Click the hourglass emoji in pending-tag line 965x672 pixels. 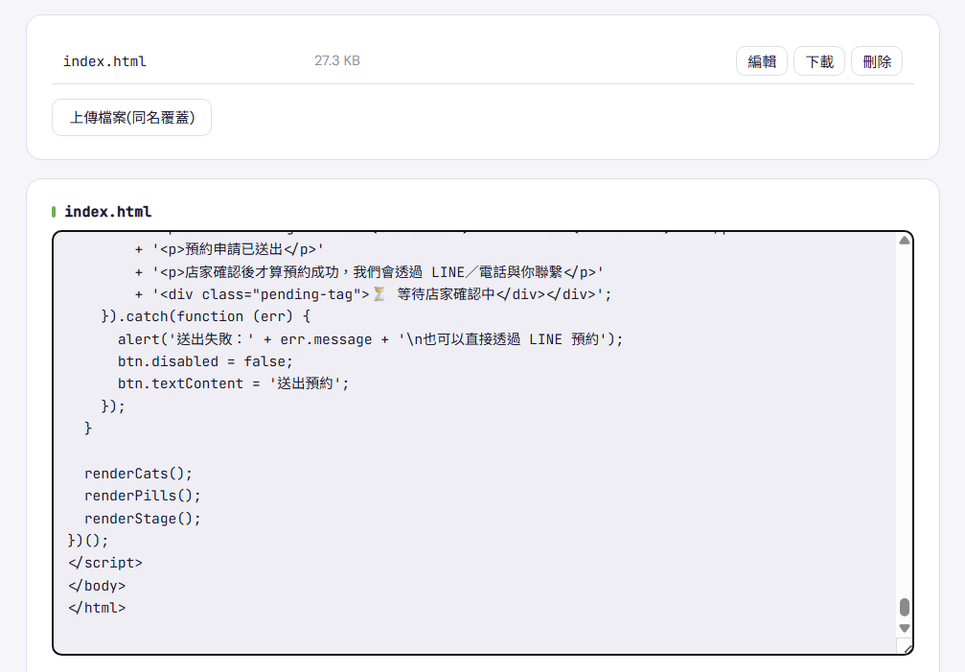(379, 294)
